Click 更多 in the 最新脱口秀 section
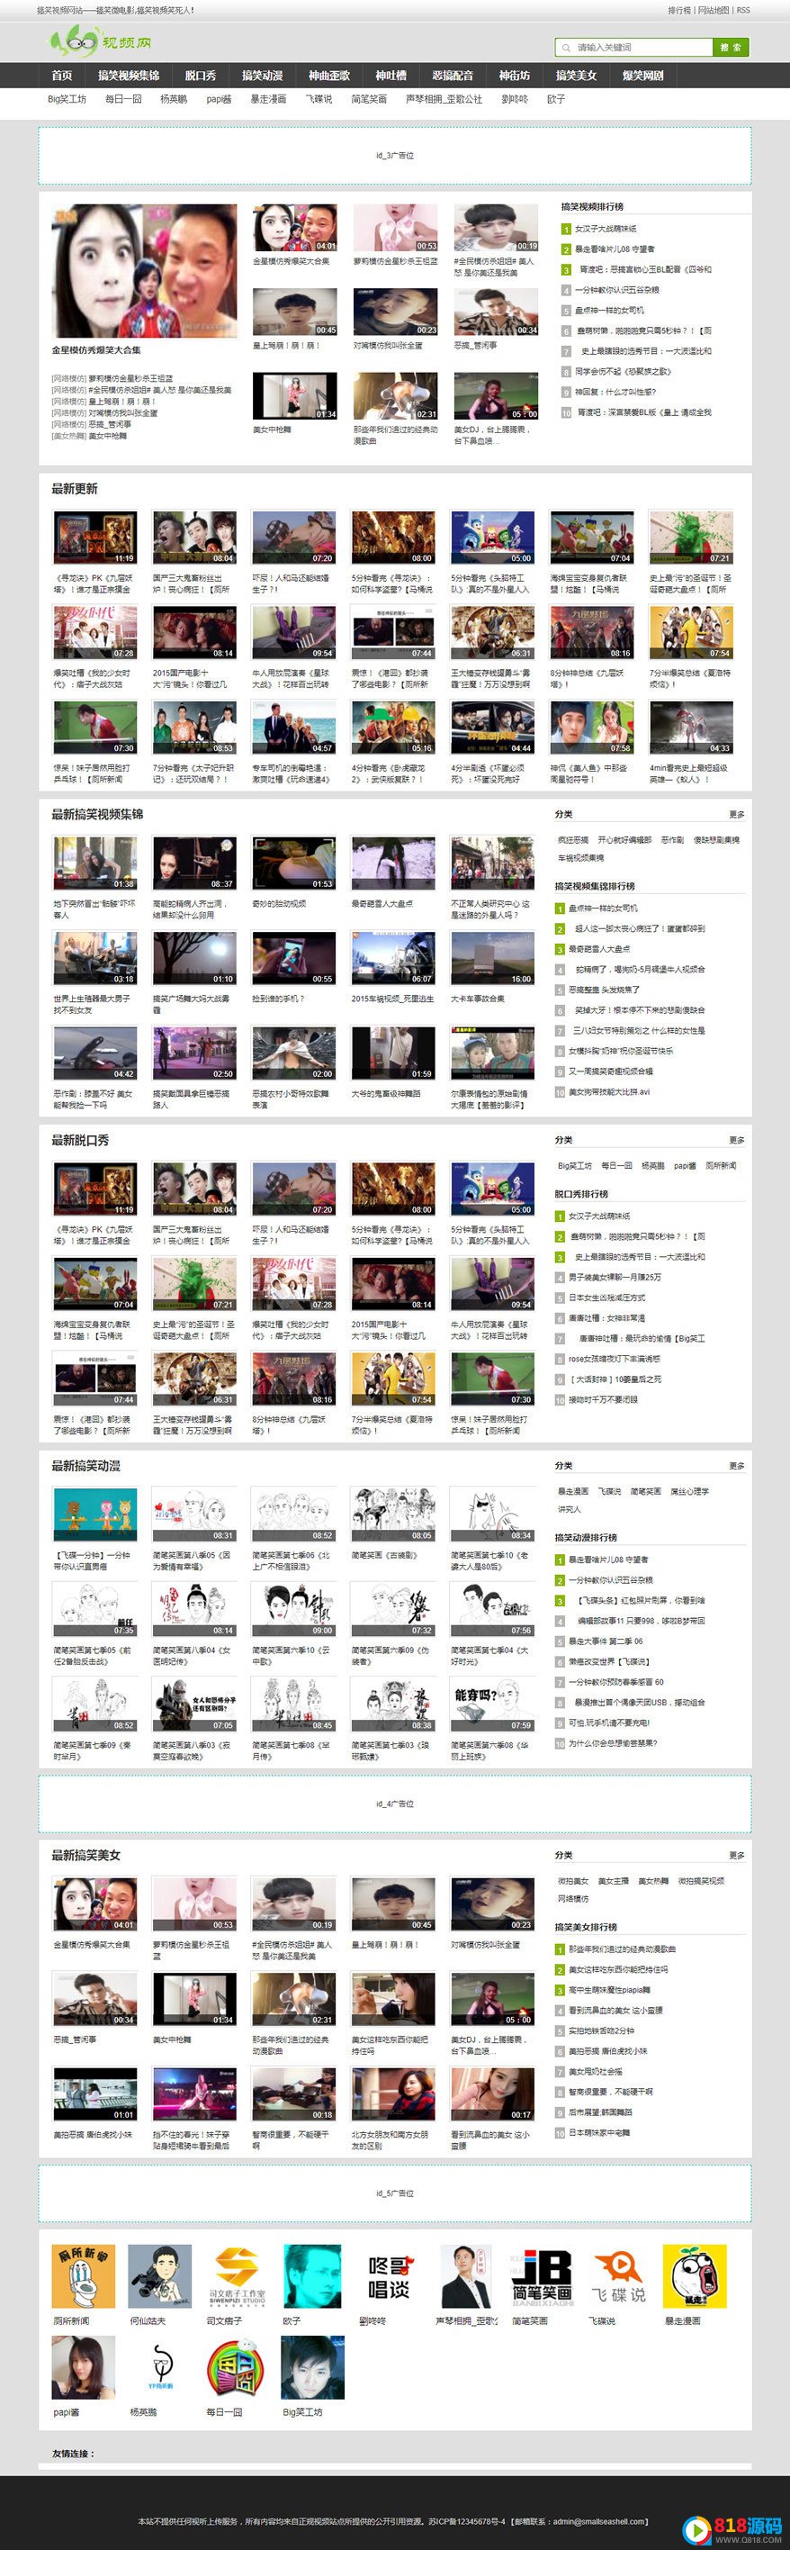Viewport: 790px width, 2550px height. [x=737, y=1140]
